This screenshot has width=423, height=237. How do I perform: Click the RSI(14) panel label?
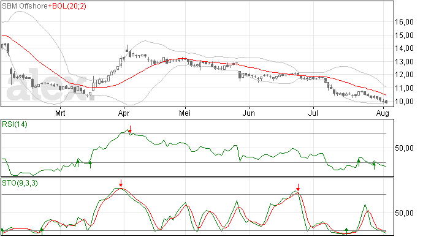(15, 124)
